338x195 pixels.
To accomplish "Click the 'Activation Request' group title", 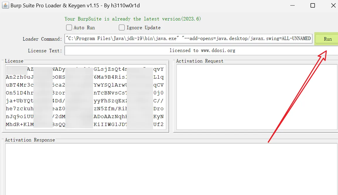I will click(x=200, y=61).
